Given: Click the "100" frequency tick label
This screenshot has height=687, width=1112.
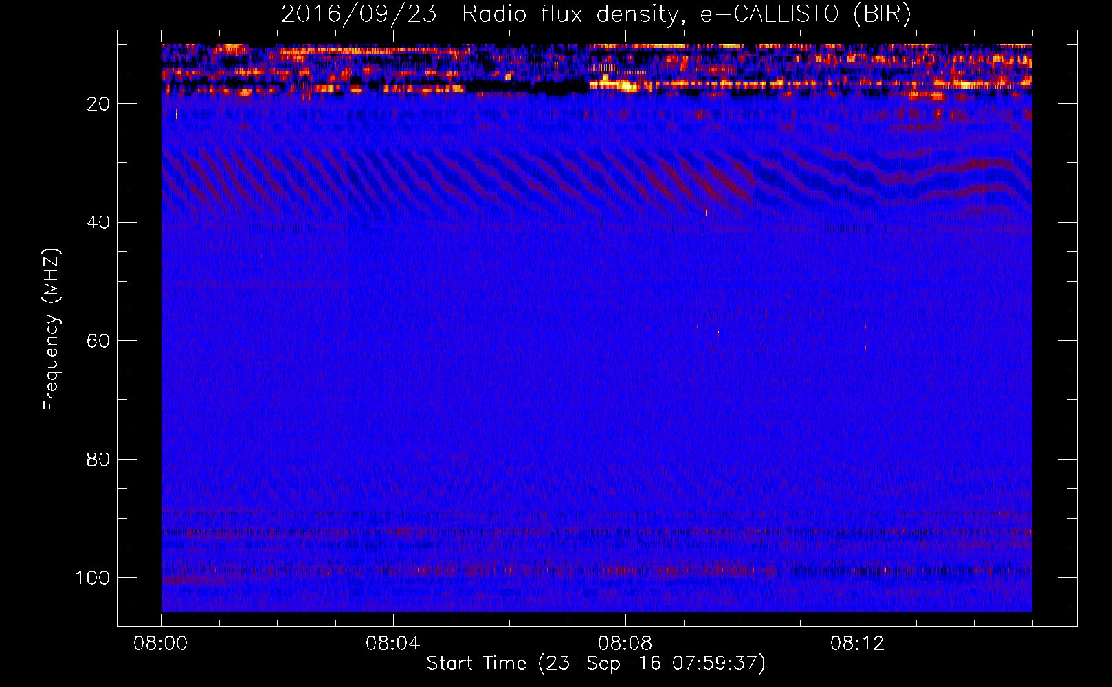Looking at the screenshot, I should [93, 578].
